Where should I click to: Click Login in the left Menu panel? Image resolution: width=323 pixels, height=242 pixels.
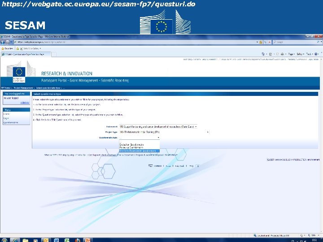pos(6,118)
